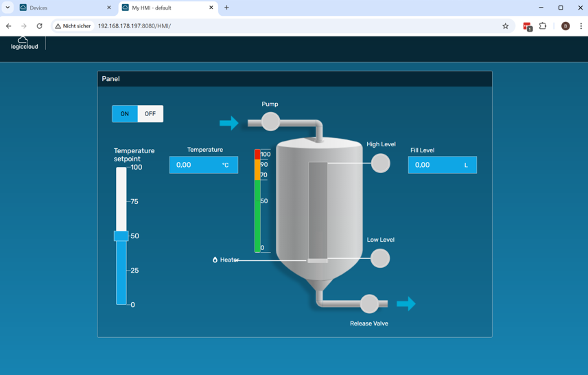Click the Low Level sensor indicator

[380, 259]
